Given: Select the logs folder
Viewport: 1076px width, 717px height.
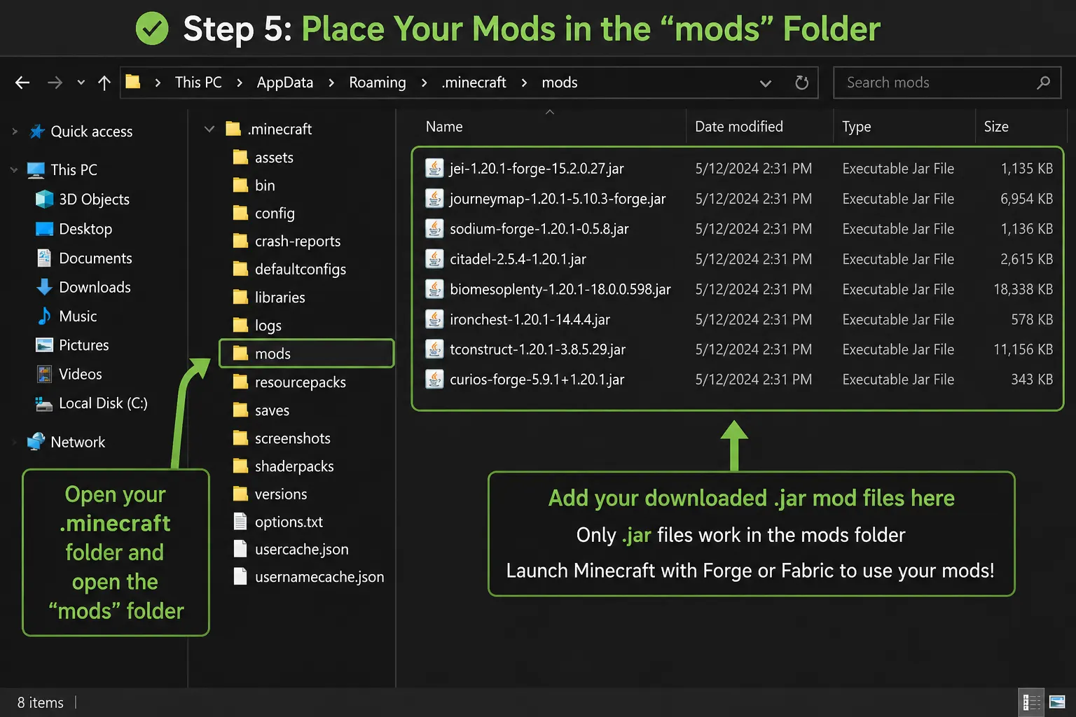Looking at the screenshot, I should point(257,325).
